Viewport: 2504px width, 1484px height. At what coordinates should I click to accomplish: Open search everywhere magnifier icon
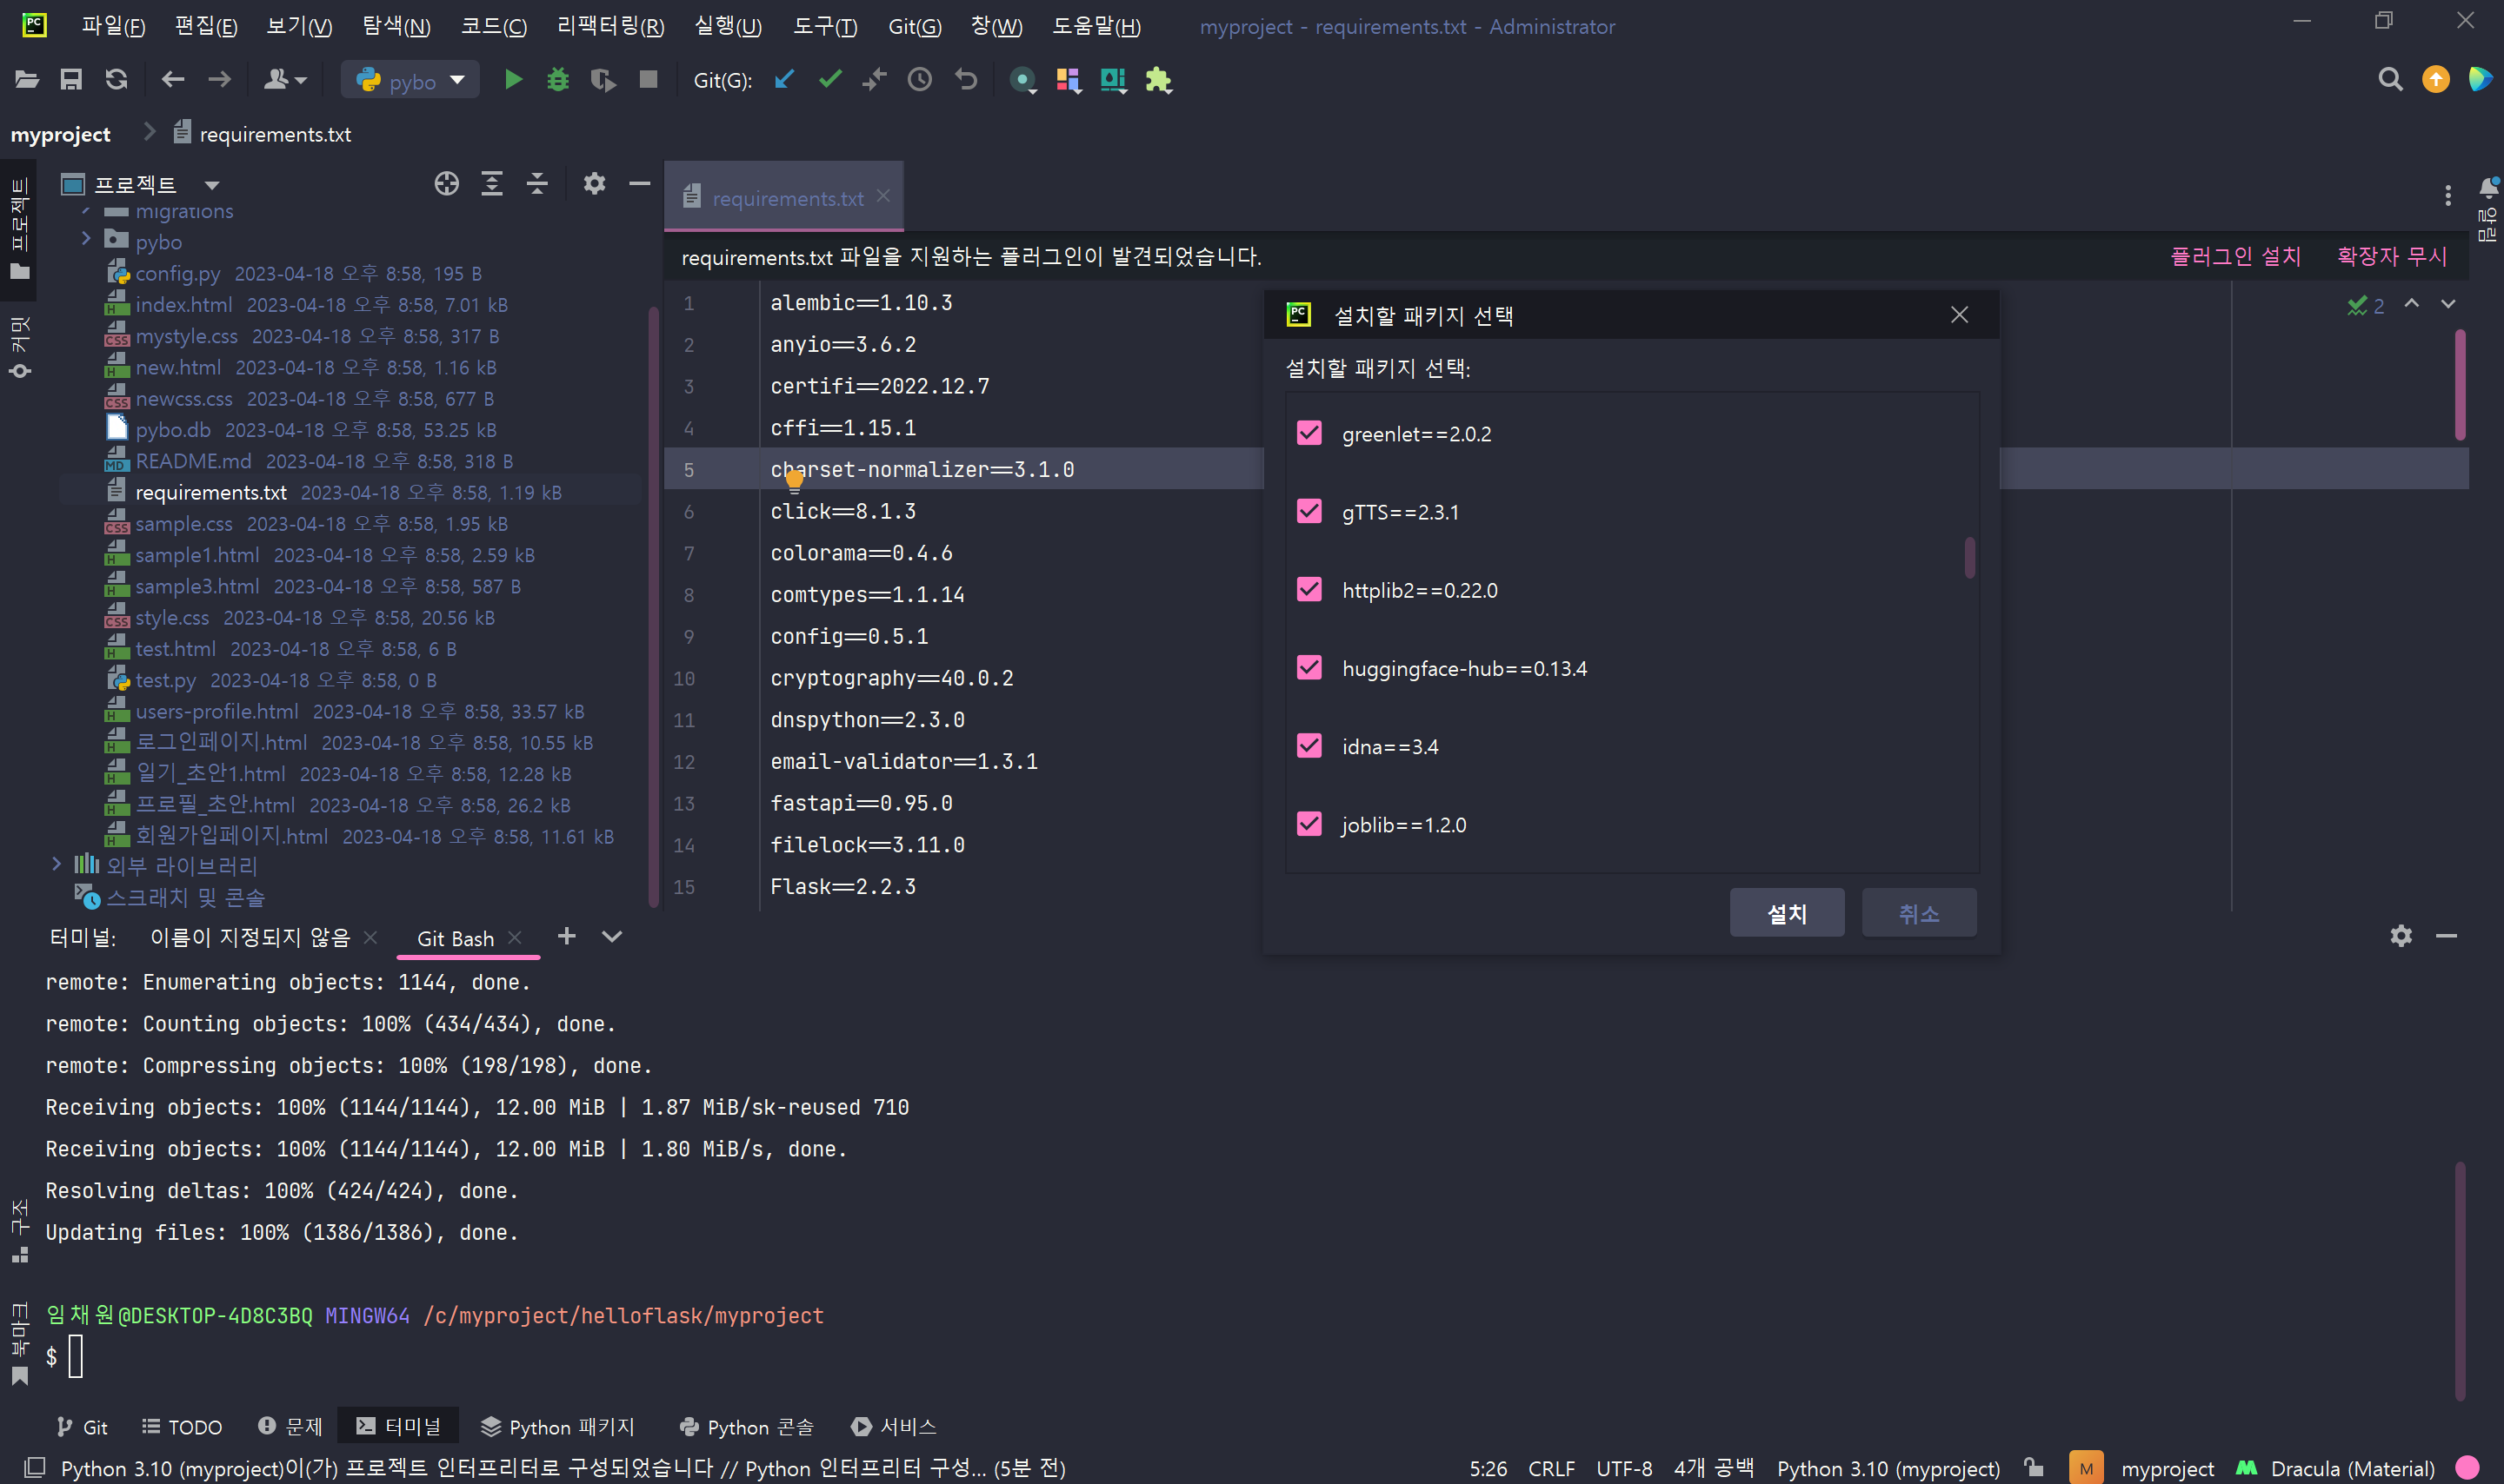[x=2389, y=80]
